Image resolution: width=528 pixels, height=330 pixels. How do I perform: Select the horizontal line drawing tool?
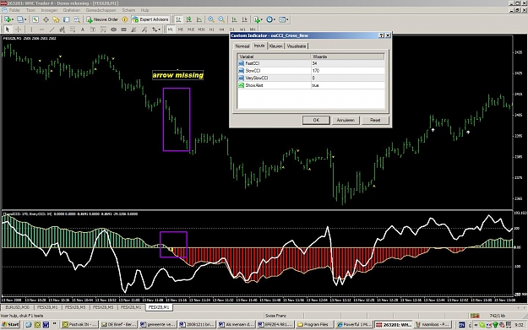[x=41, y=30]
